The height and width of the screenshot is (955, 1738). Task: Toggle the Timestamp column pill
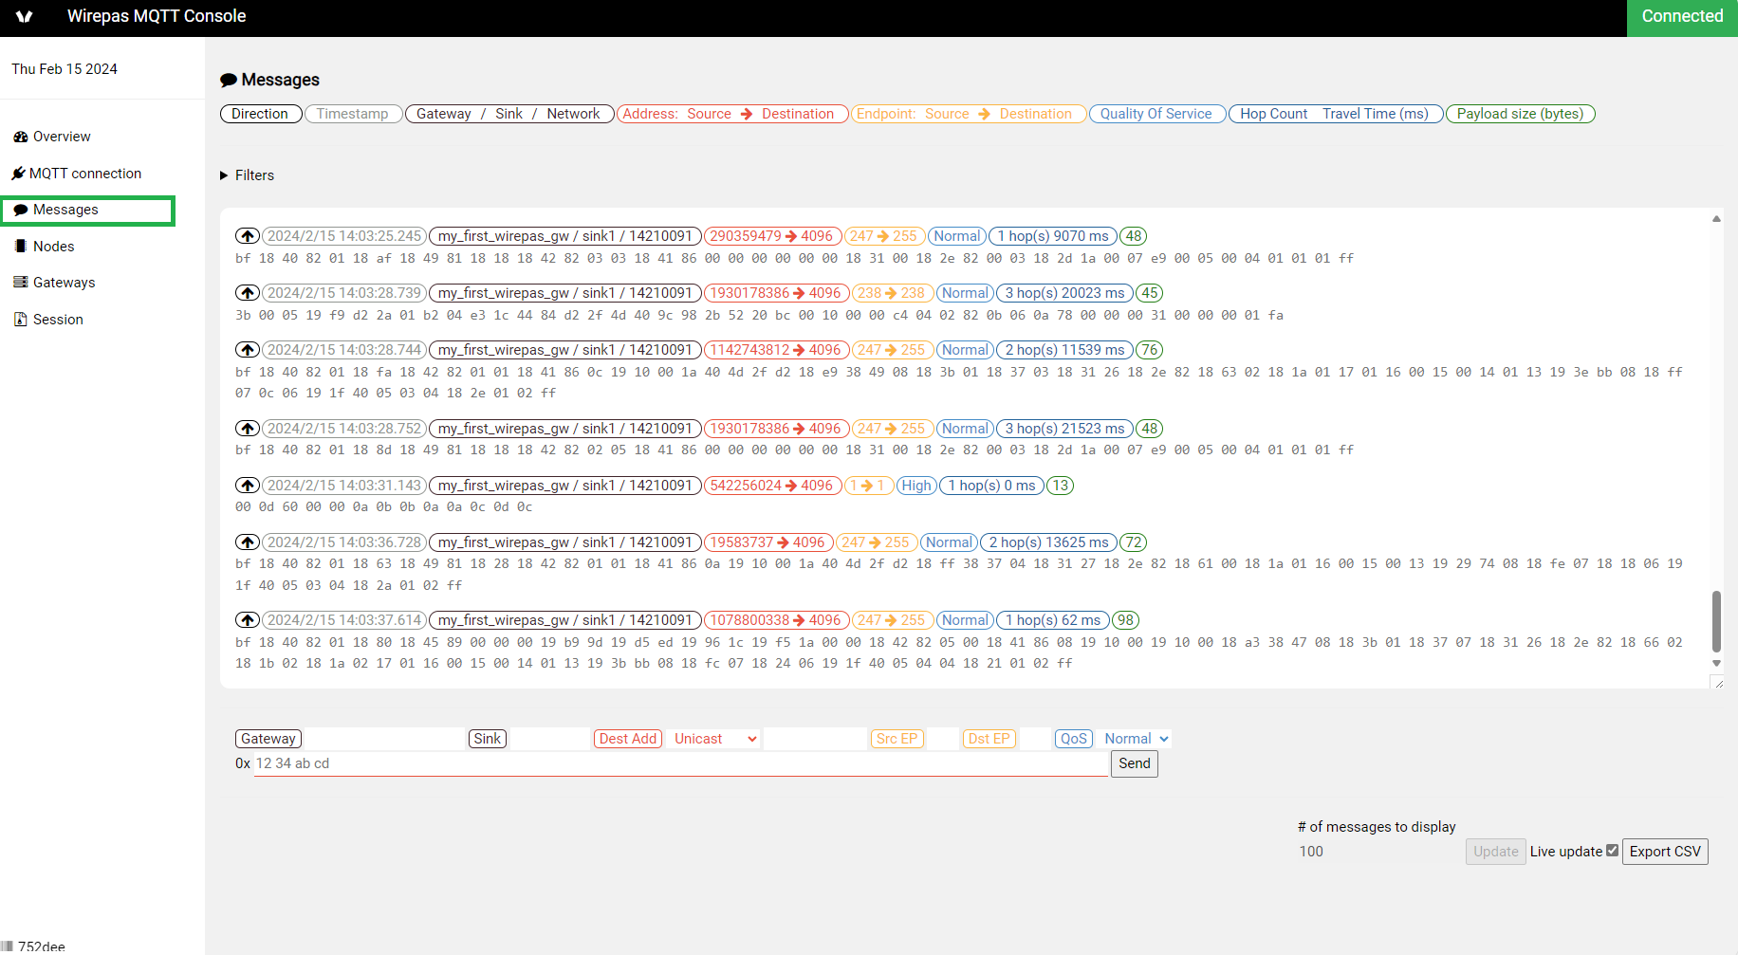[353, 114]
